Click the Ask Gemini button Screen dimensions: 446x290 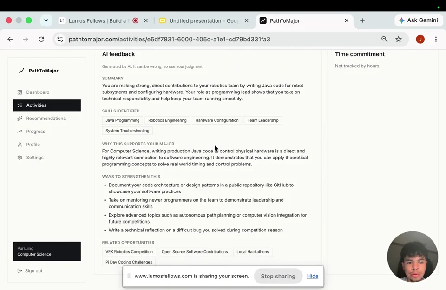[418, 20]
